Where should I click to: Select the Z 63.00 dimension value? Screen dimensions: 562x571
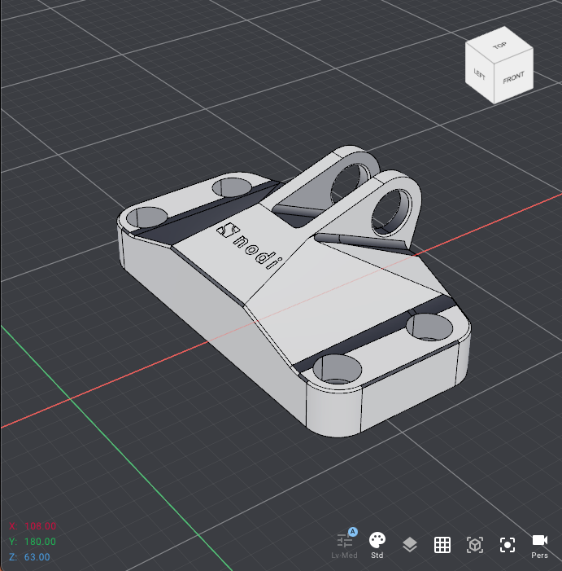tap(37, 557)
